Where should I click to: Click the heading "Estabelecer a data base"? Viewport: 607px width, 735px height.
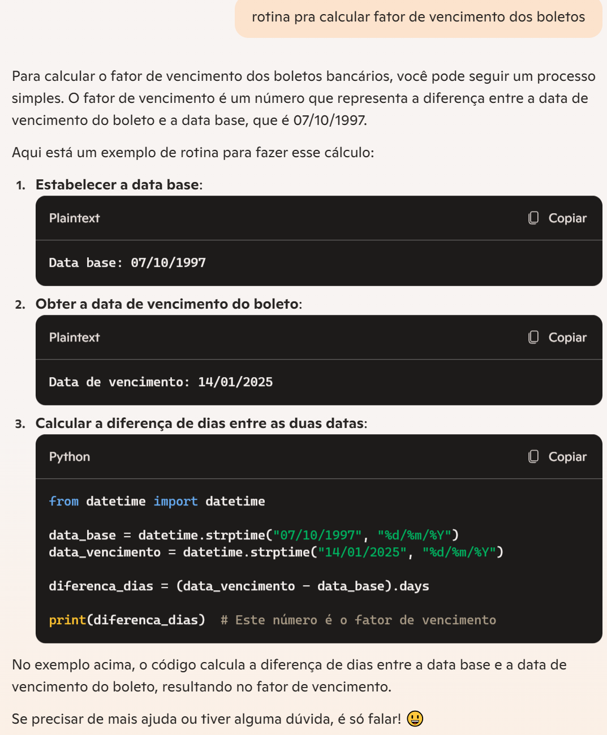117,185
